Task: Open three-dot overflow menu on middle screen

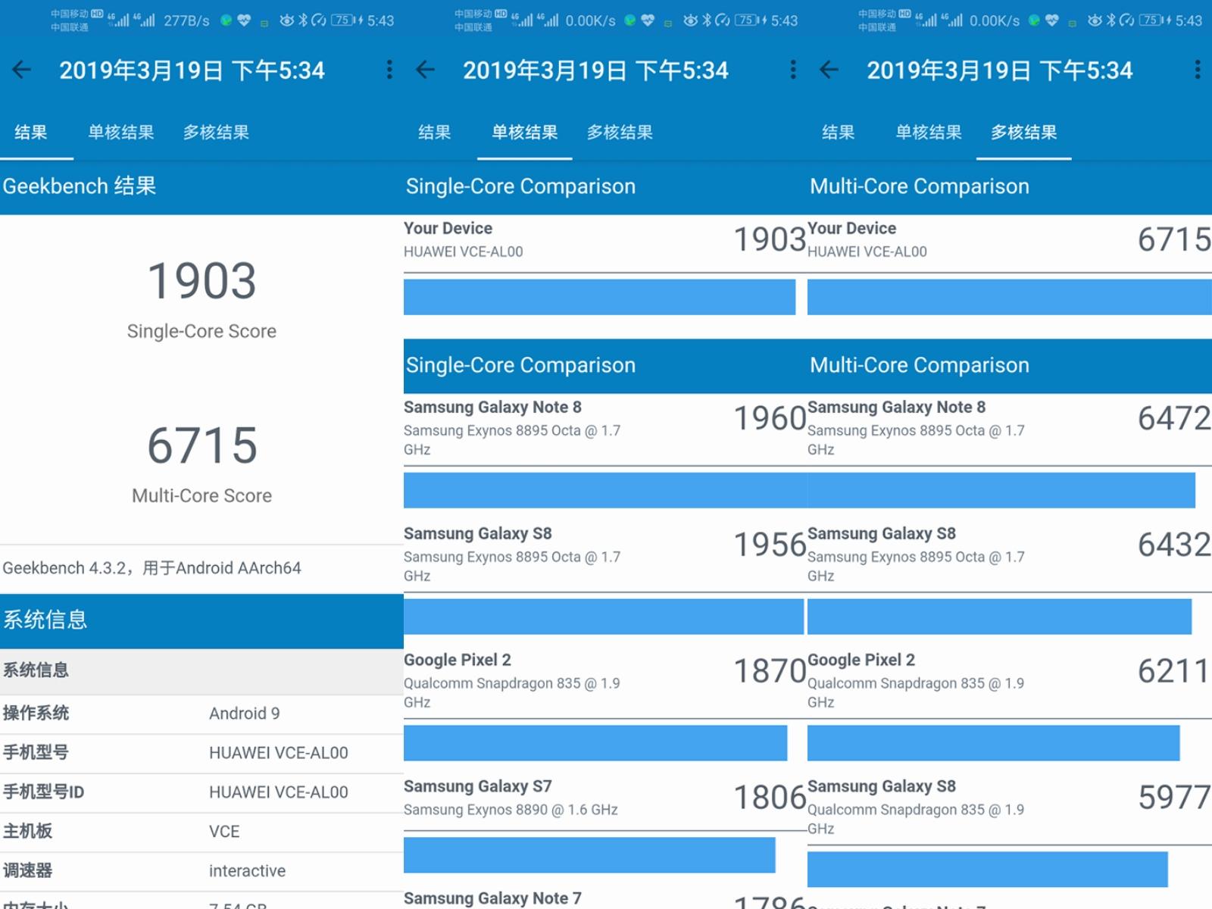Action: click(x=793, y=70)
